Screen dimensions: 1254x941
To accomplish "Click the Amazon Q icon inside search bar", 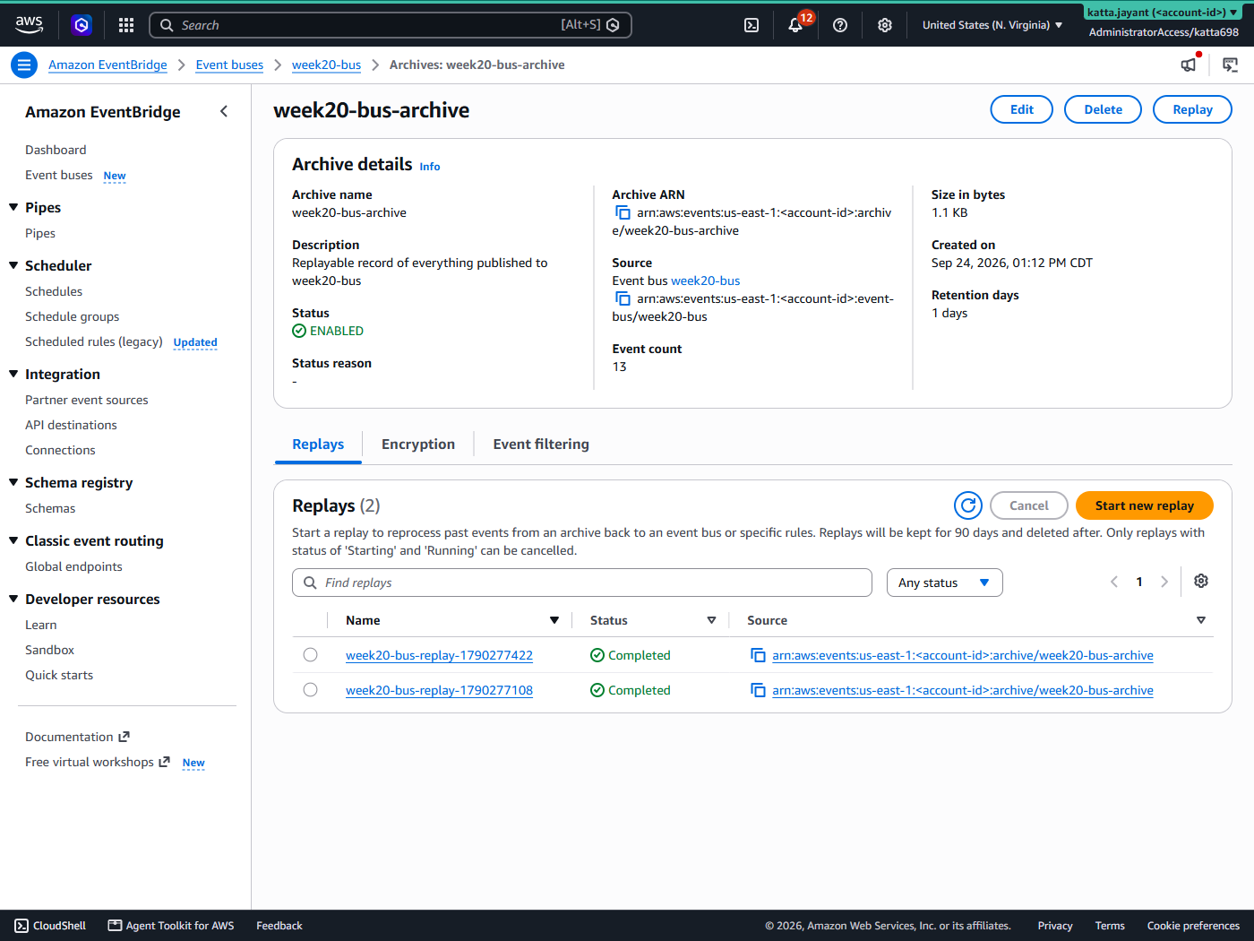I will coord(613,25).
